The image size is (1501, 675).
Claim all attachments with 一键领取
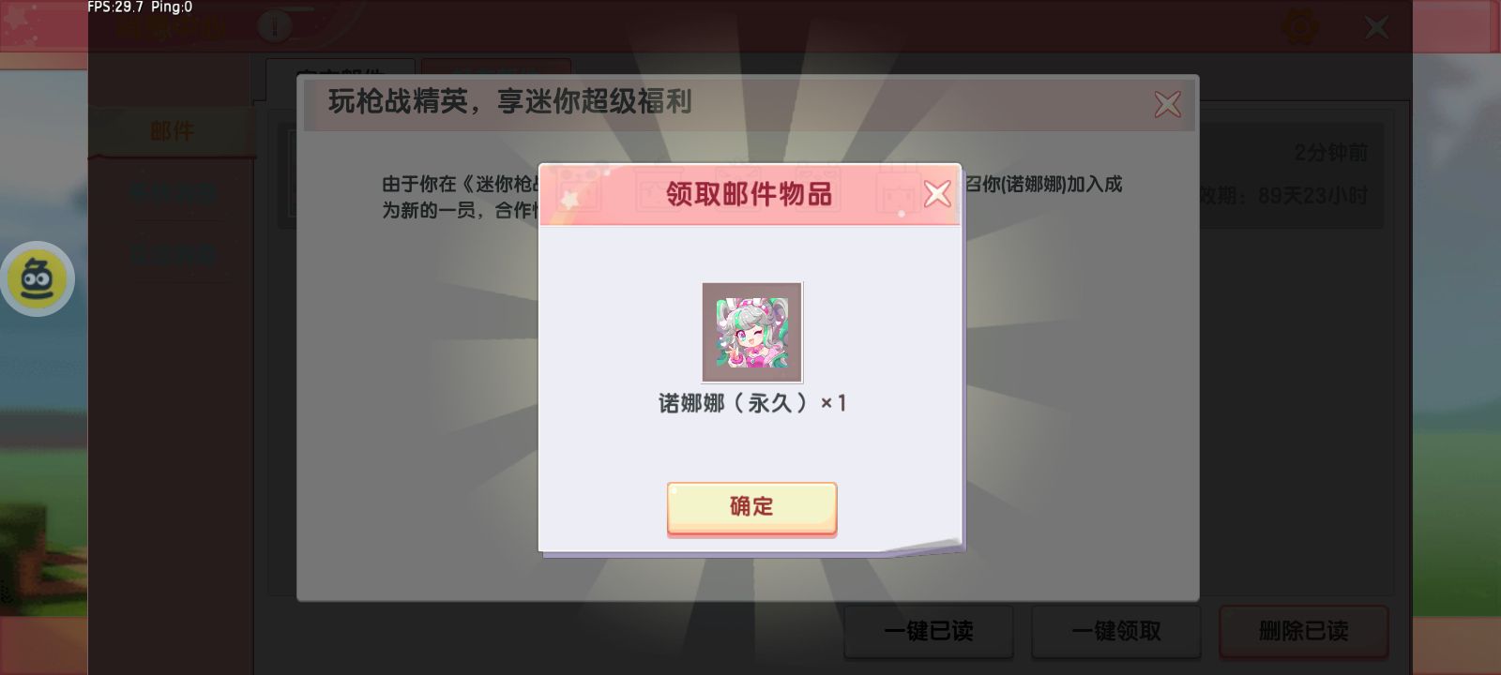pyautogui.click(x=1116, y=631)
